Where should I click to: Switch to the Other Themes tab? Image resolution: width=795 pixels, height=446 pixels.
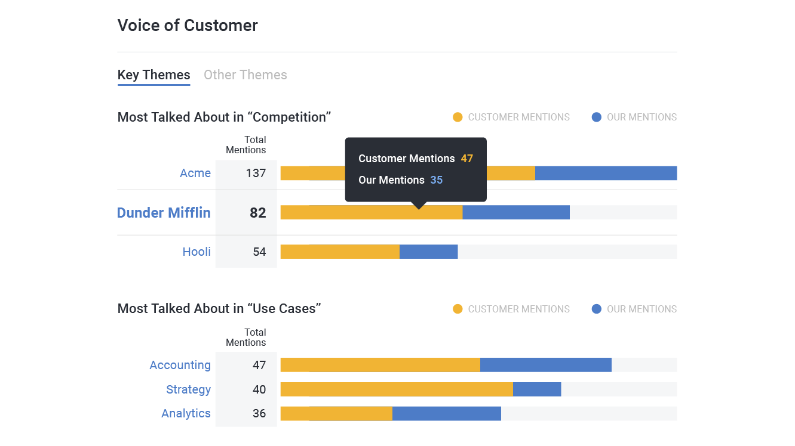(x=245, y=75)
